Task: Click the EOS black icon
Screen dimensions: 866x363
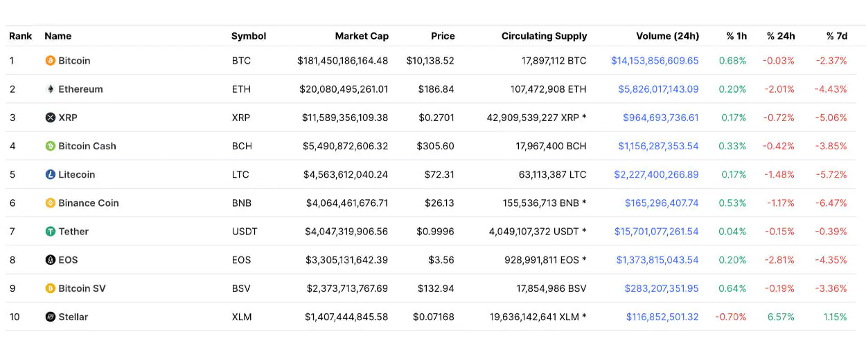Action: click(x=50, y=260)
